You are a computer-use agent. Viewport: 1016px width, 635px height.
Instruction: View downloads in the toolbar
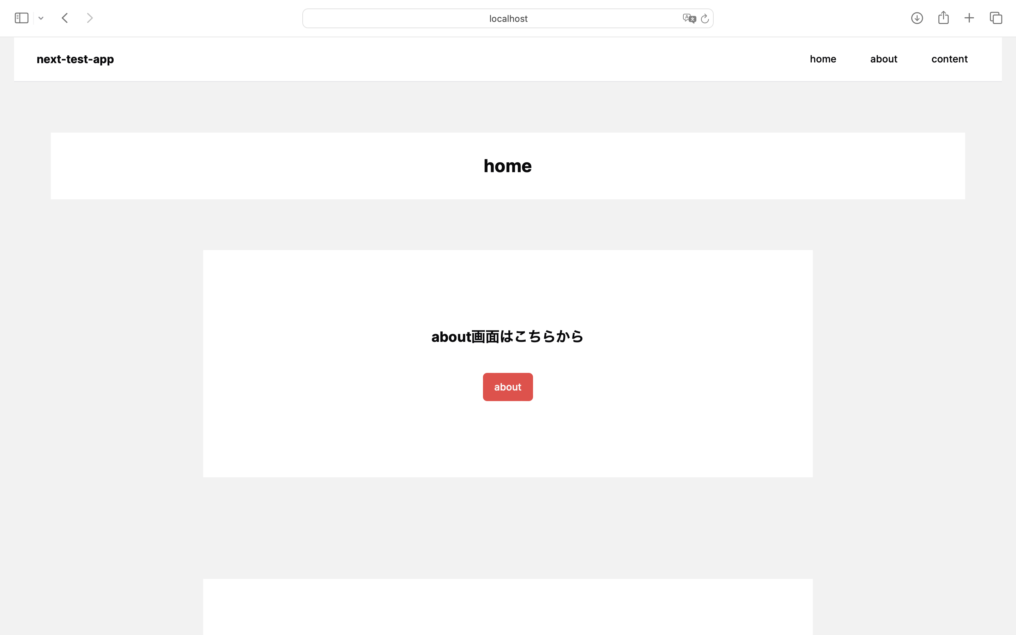tap(917, 18)
